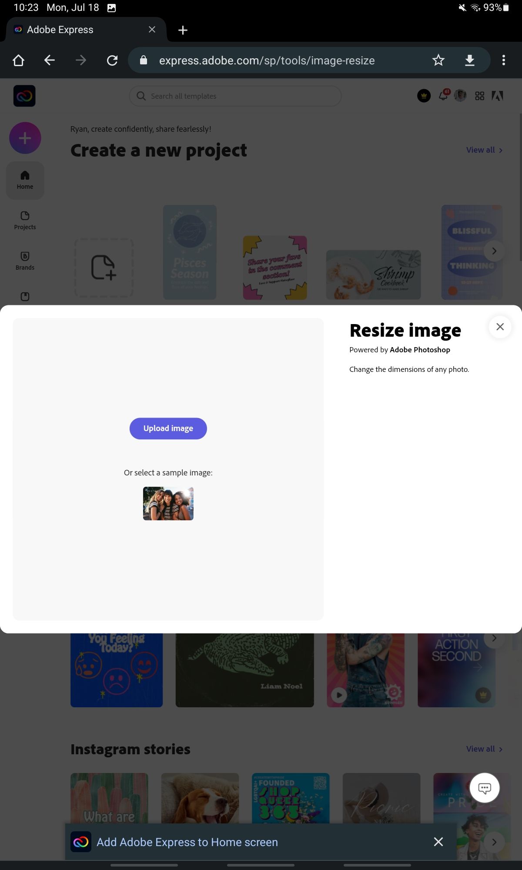
Task: Focus the Search all templates field
Action: coord(235,96)
